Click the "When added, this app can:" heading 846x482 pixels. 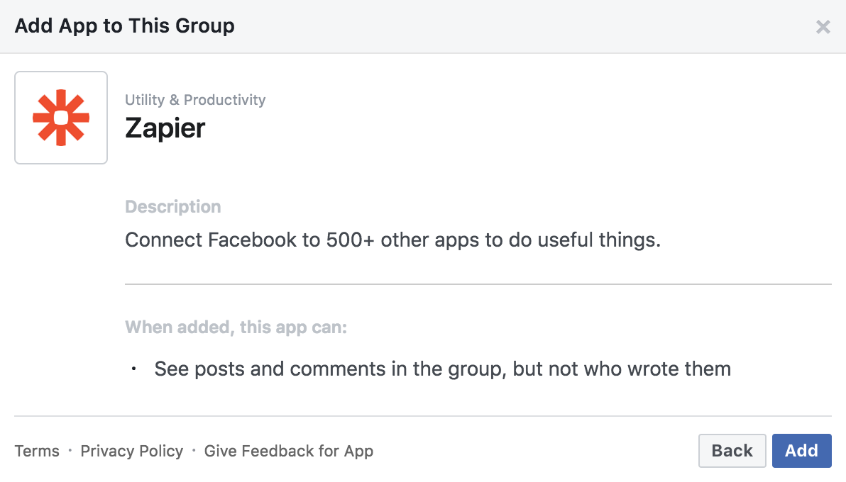236,327
